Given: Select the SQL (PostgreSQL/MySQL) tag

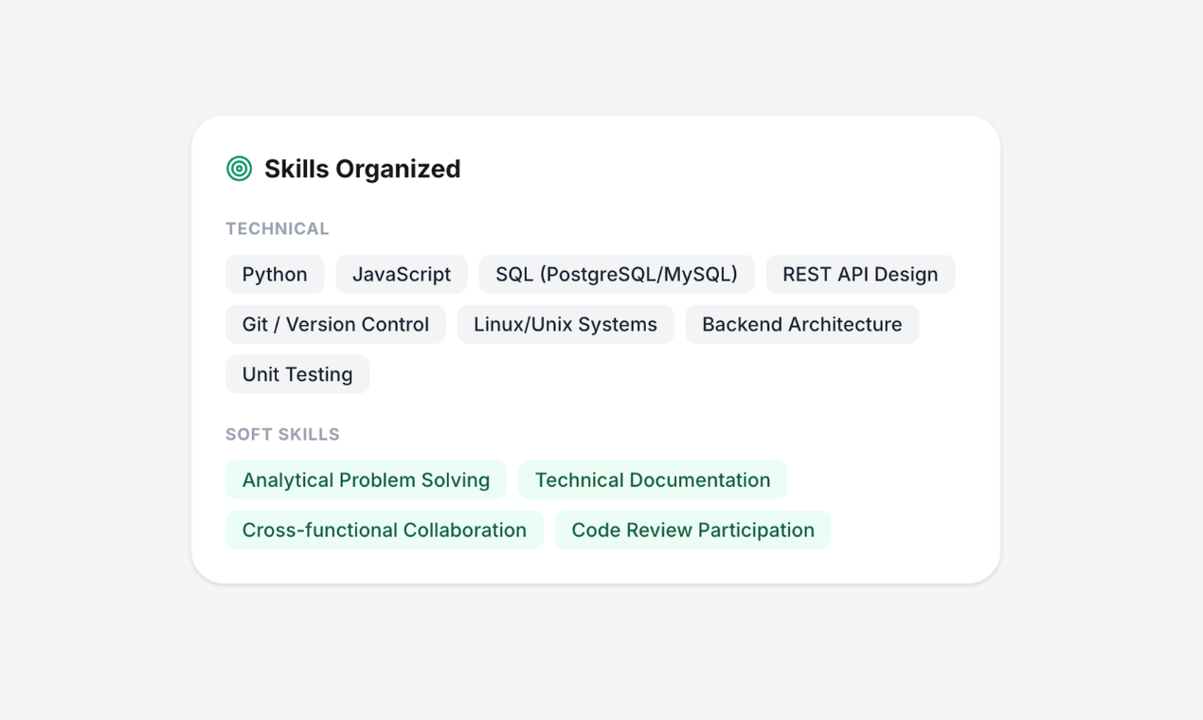Looking at the screenshot, I should pos(617,275).
